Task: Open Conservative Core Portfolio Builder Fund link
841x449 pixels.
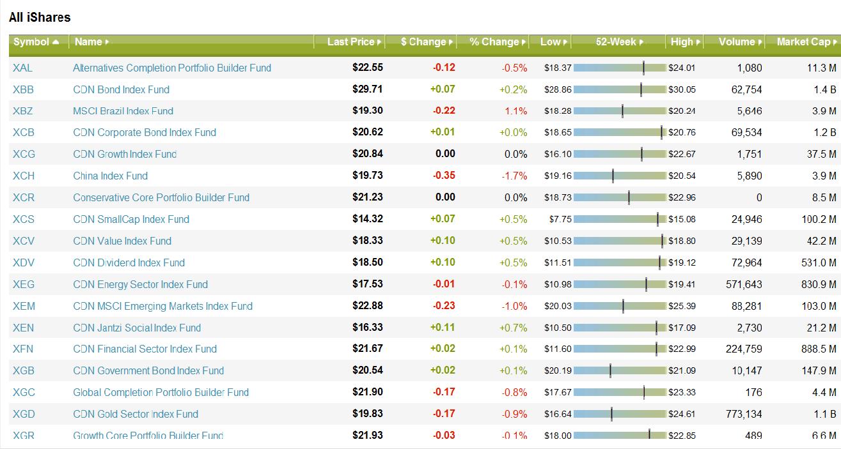Action: [x=161, y=197]
